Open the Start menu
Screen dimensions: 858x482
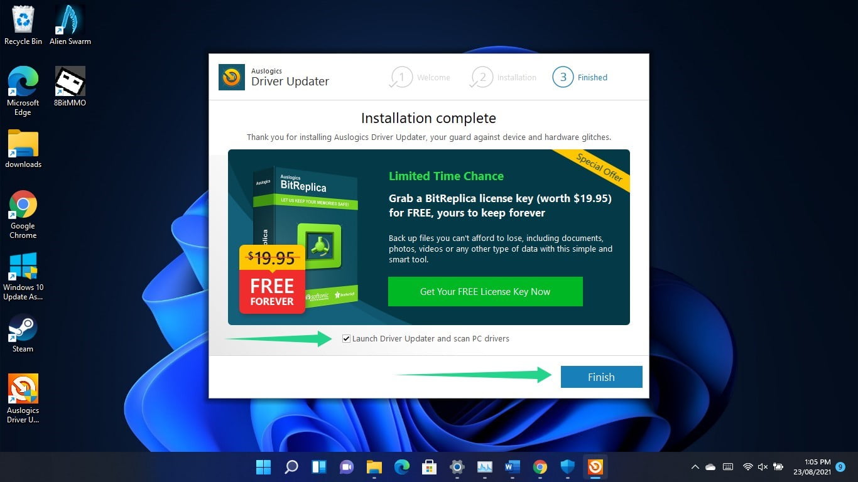point(263,467)
